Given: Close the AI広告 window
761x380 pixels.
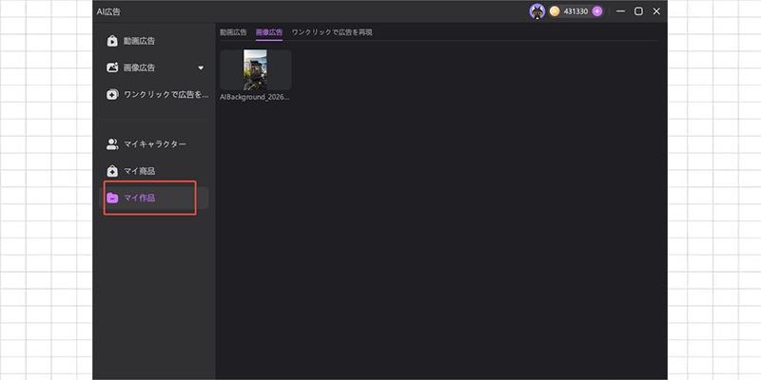Looking at the screenshot, I should [x=656, y=11].
